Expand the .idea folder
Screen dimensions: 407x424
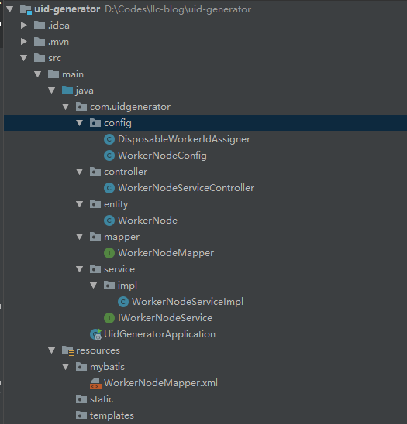click(x=24, y=26)
